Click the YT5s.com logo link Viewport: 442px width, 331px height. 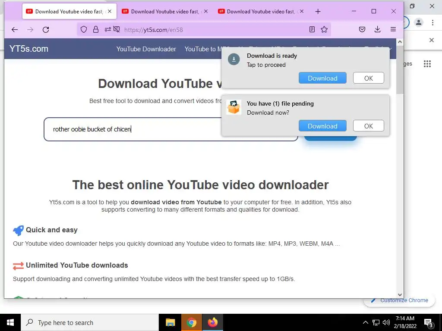coord(29,49)
